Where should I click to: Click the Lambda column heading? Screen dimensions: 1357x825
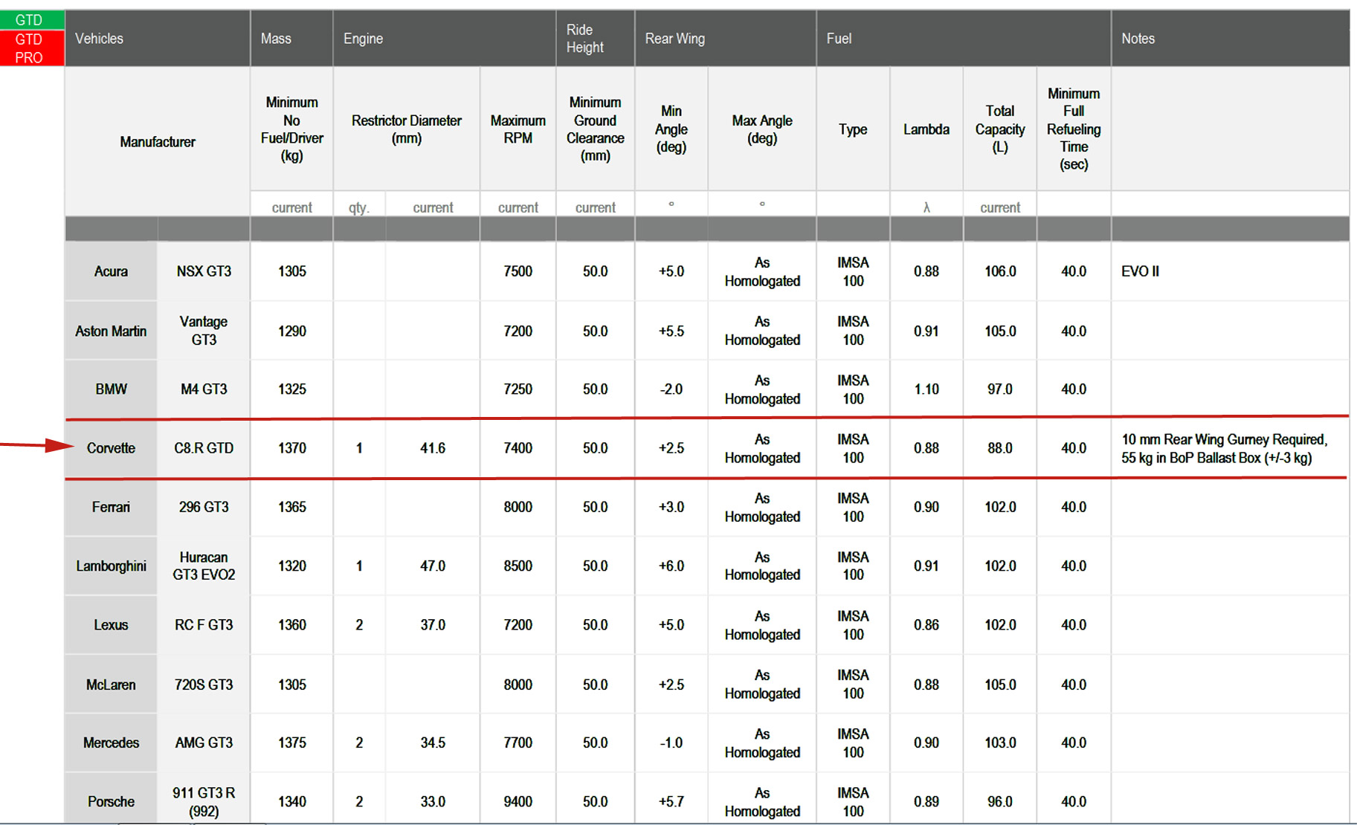click(x=926, y=129)
